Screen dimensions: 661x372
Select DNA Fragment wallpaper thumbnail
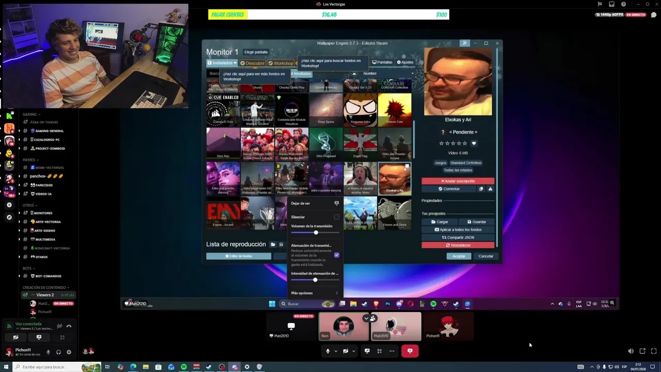pos(326,143)
